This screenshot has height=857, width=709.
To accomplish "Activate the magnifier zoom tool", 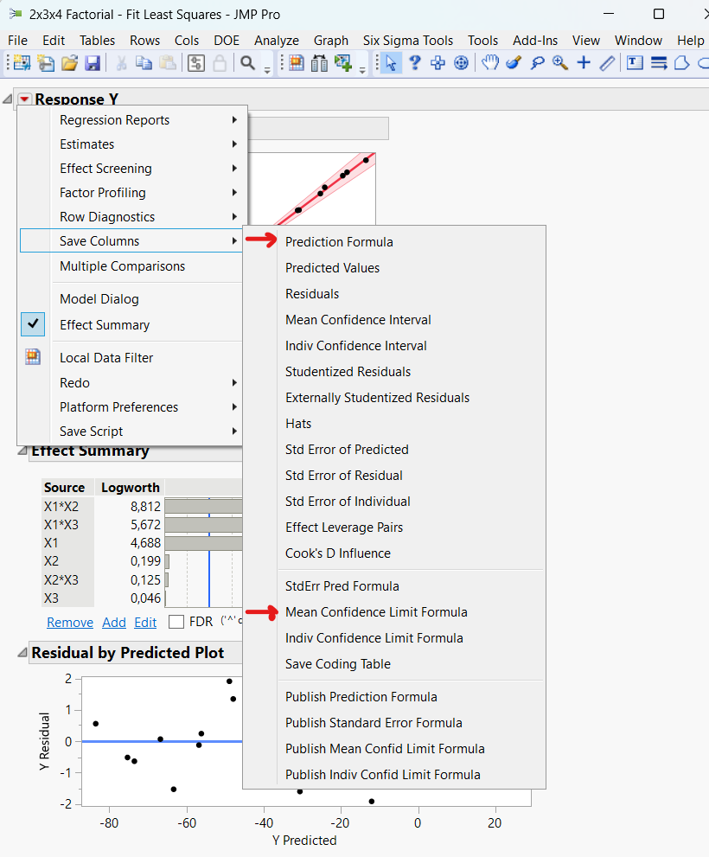I will point(561,62).
